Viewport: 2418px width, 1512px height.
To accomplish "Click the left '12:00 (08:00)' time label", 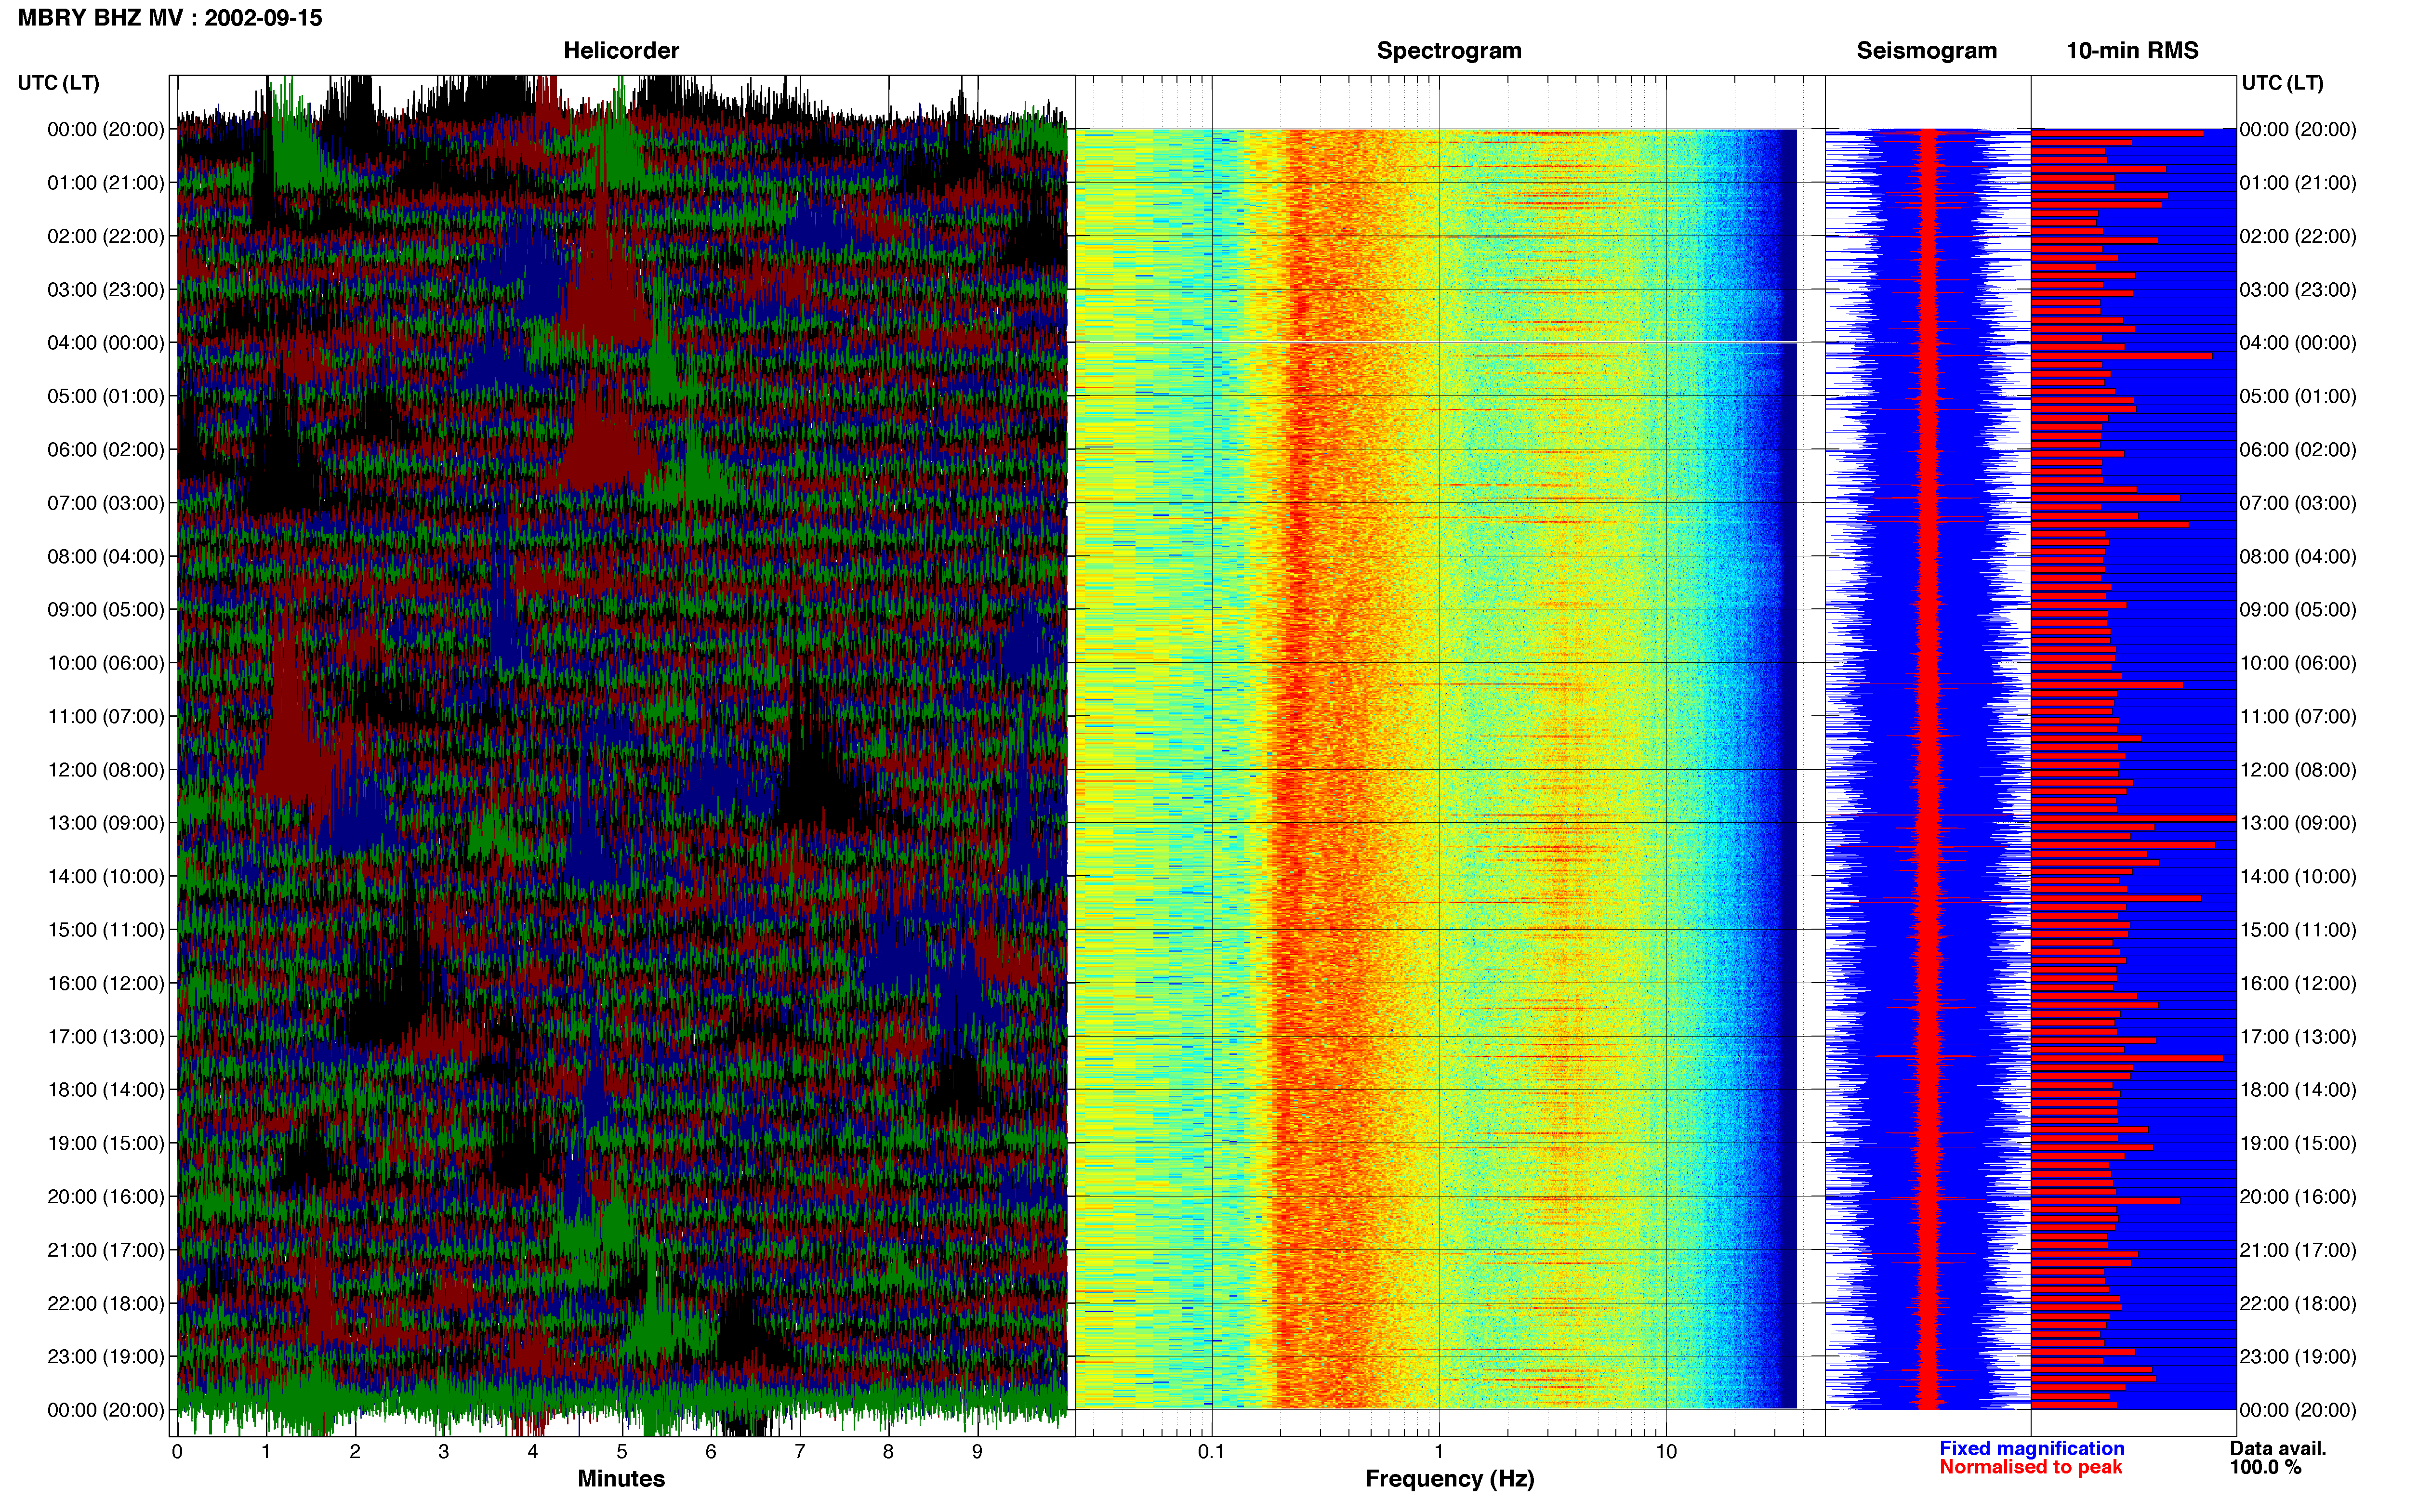I will point(106,770).
